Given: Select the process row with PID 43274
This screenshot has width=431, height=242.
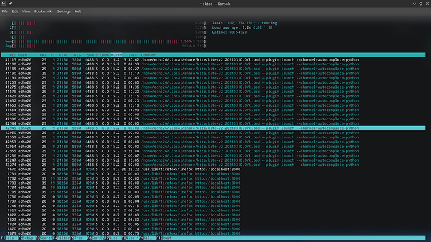Looking at the screenshot, I should (x=213, y=165).
